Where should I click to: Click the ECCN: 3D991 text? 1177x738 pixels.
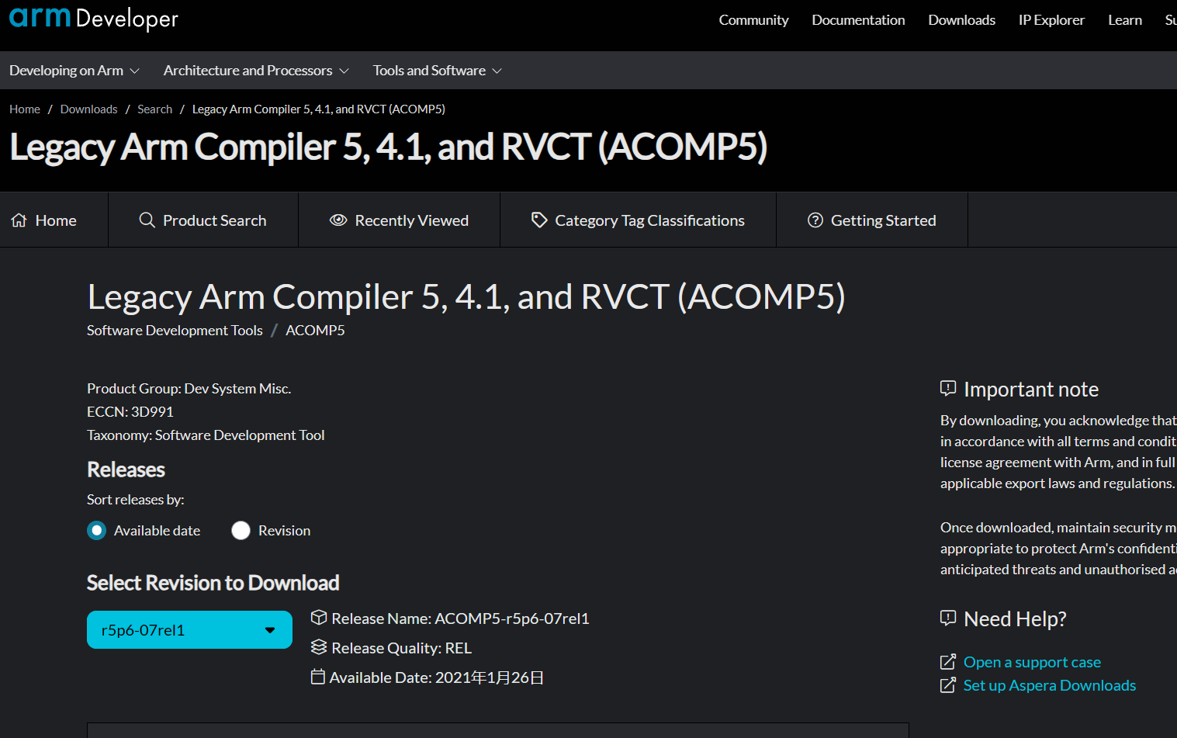coord(130,412)
